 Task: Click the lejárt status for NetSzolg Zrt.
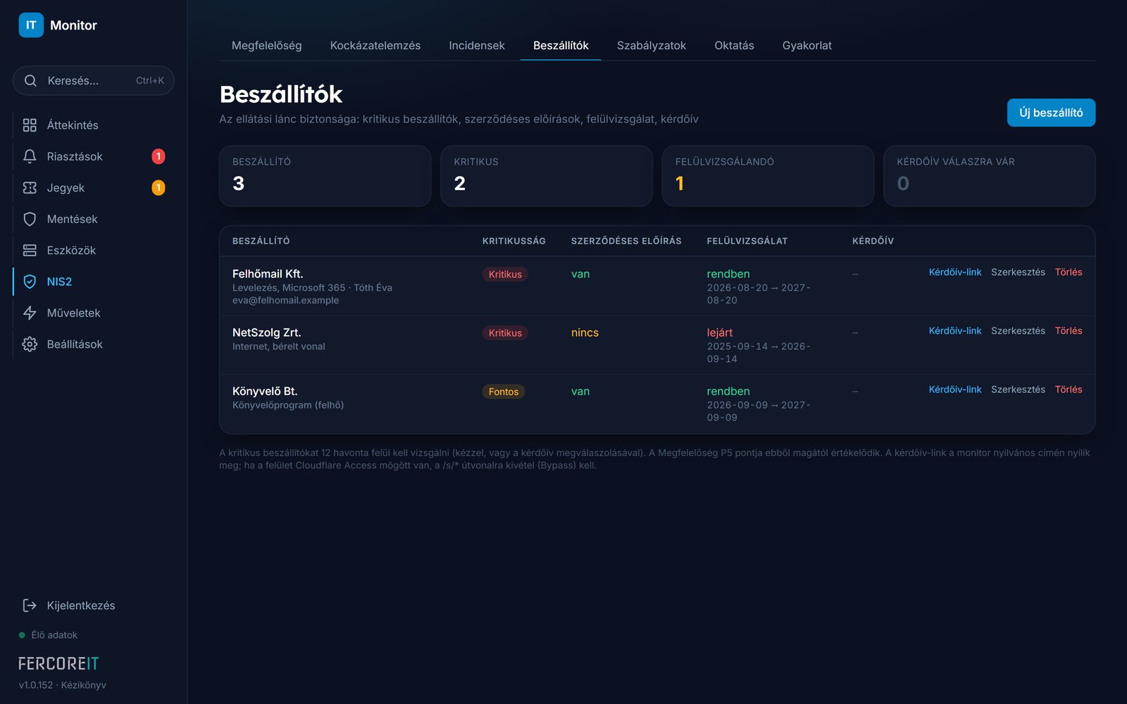720,333
